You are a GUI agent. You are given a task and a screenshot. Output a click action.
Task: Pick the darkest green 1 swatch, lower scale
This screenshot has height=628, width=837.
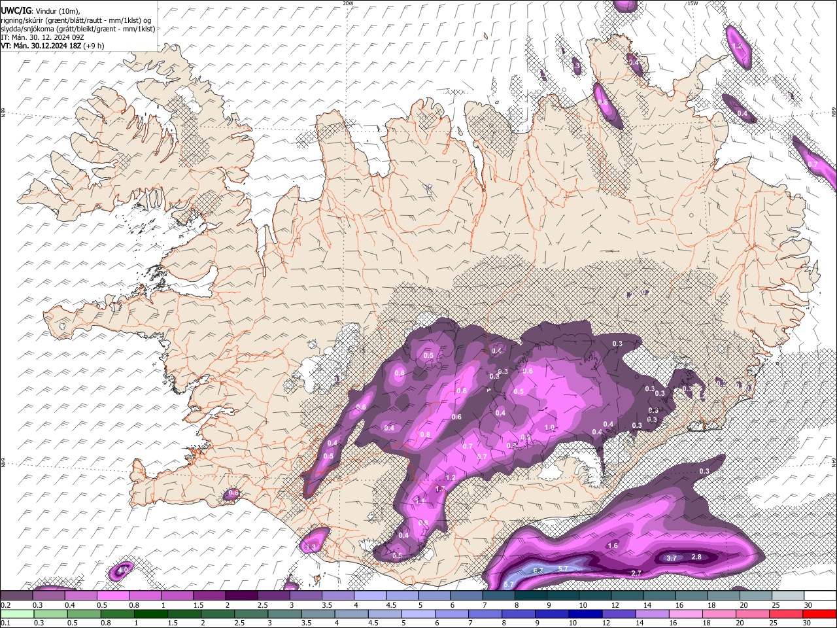coord(151,614)
